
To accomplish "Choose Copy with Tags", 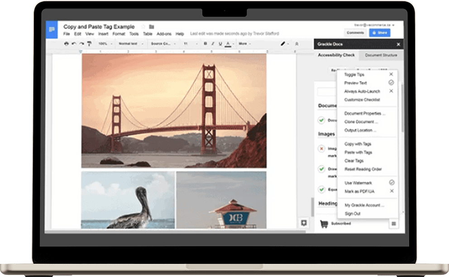I will [358, 144].
